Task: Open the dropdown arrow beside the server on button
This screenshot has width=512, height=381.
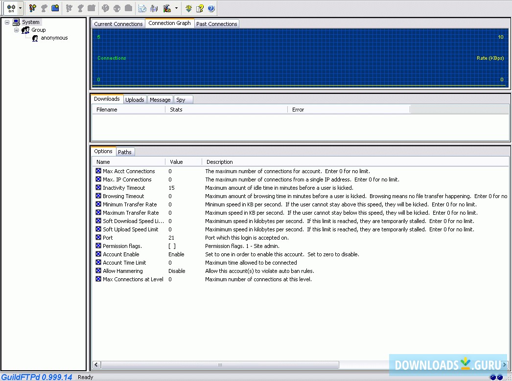Action: [x=20, y=8]
